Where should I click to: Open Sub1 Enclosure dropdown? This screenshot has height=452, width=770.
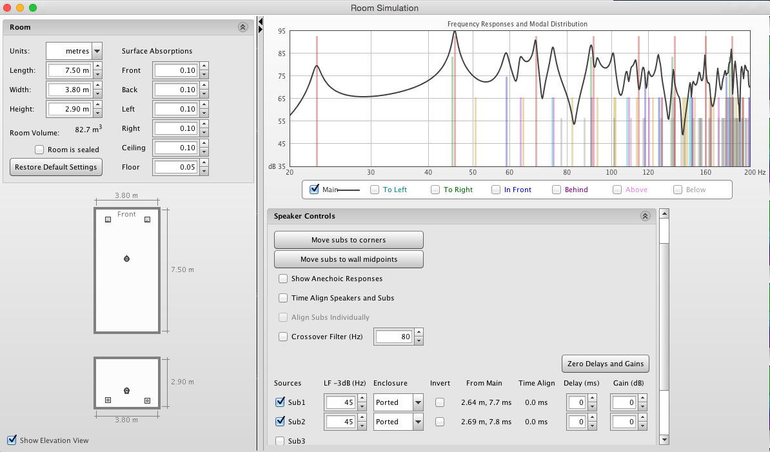418,402
